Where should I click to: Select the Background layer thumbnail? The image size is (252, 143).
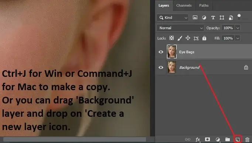click(x=172, y=67)
